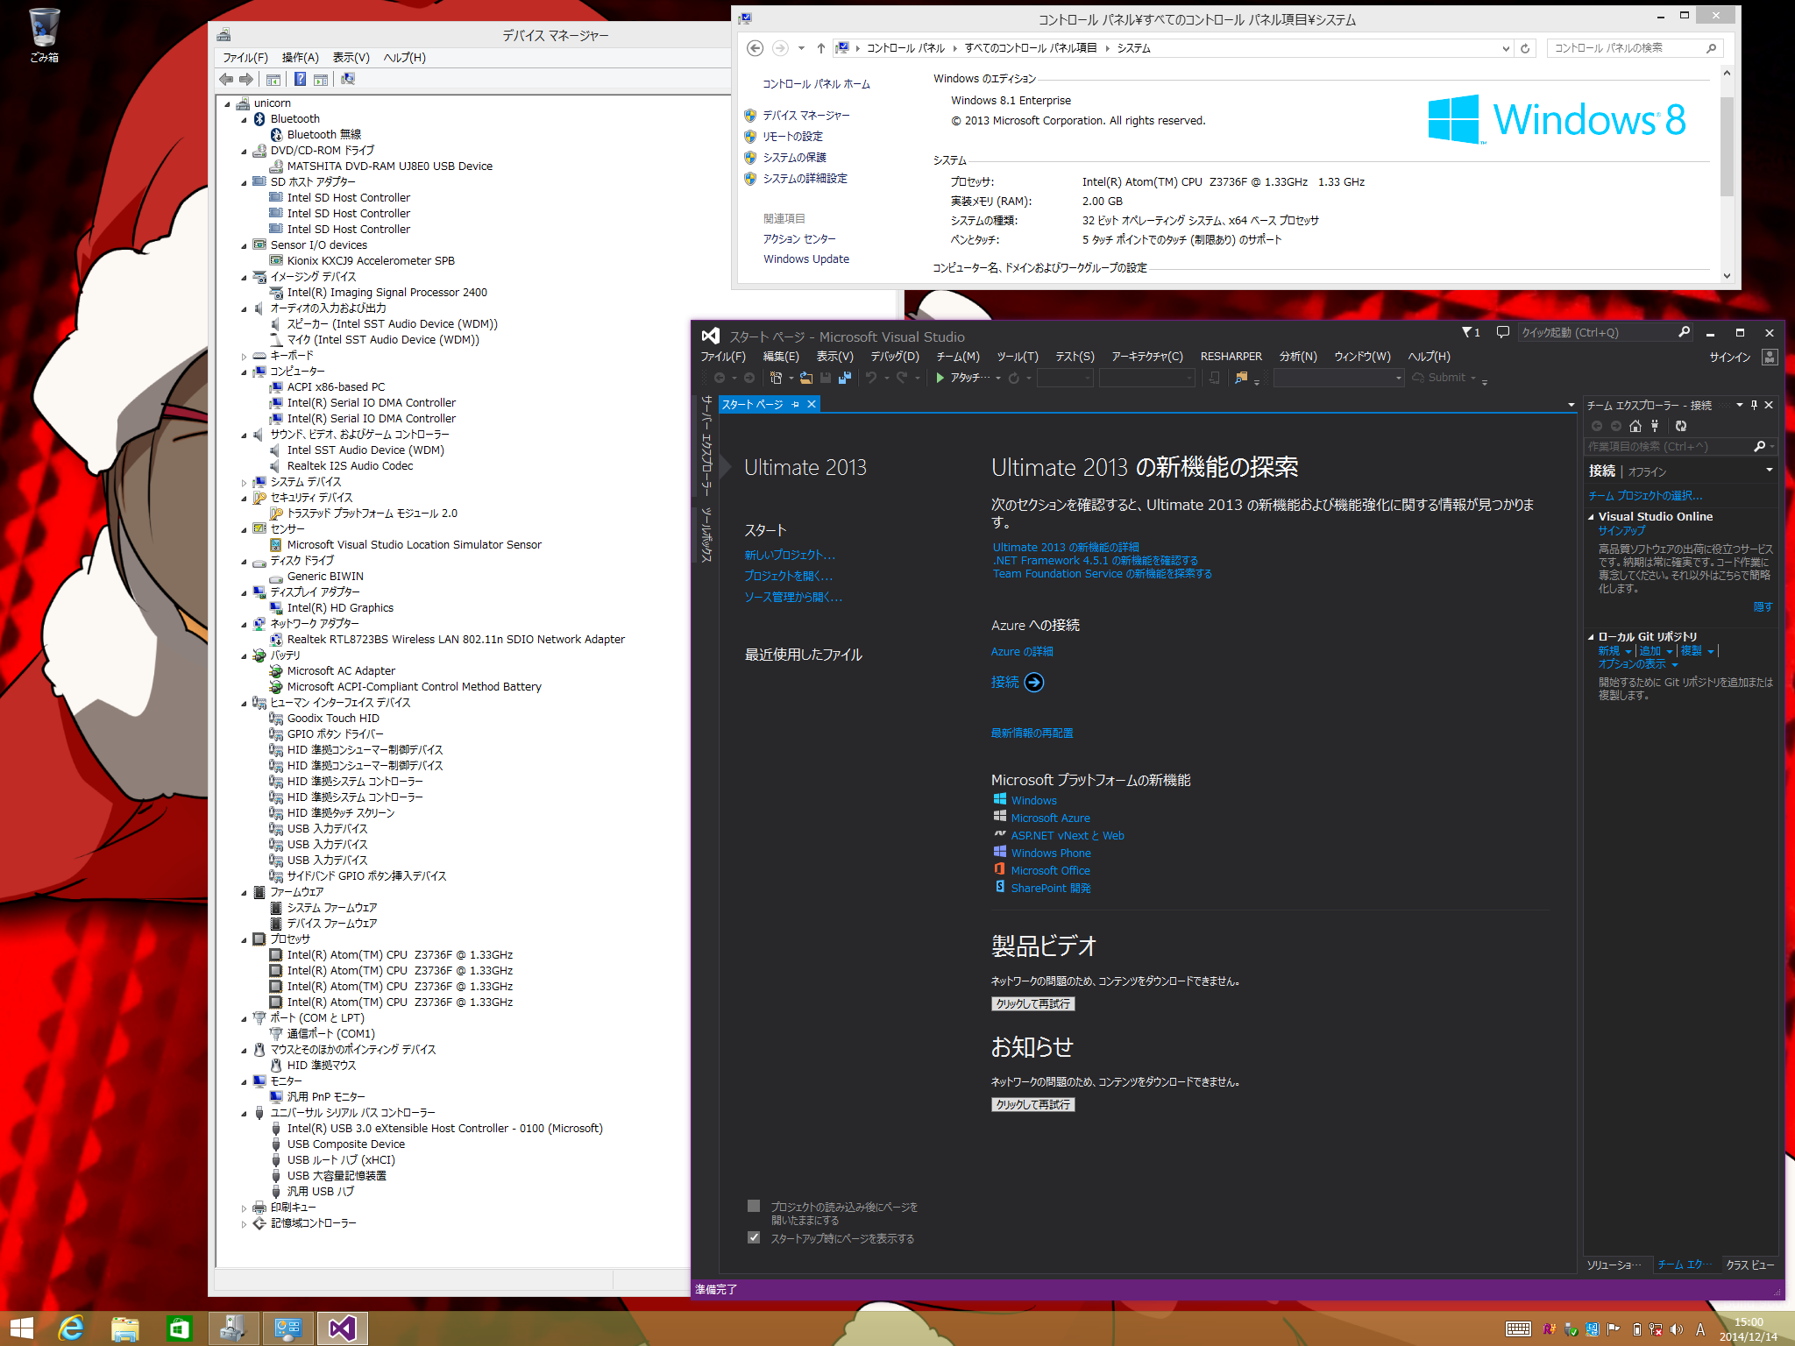Click プロジェクトを開く... link
The height and width of the screenshot is (1346, 1795).
tap(788, 576)
